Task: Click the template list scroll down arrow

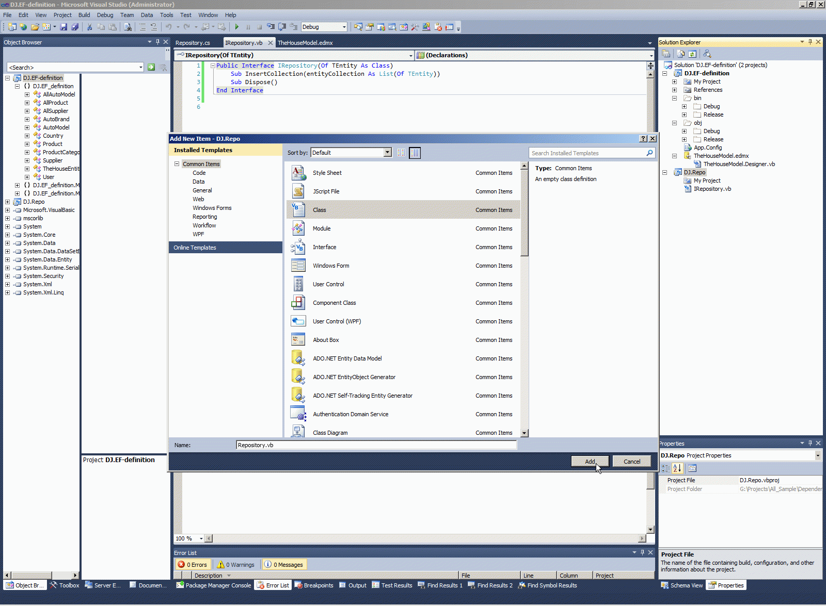Action: coord(525,433)
